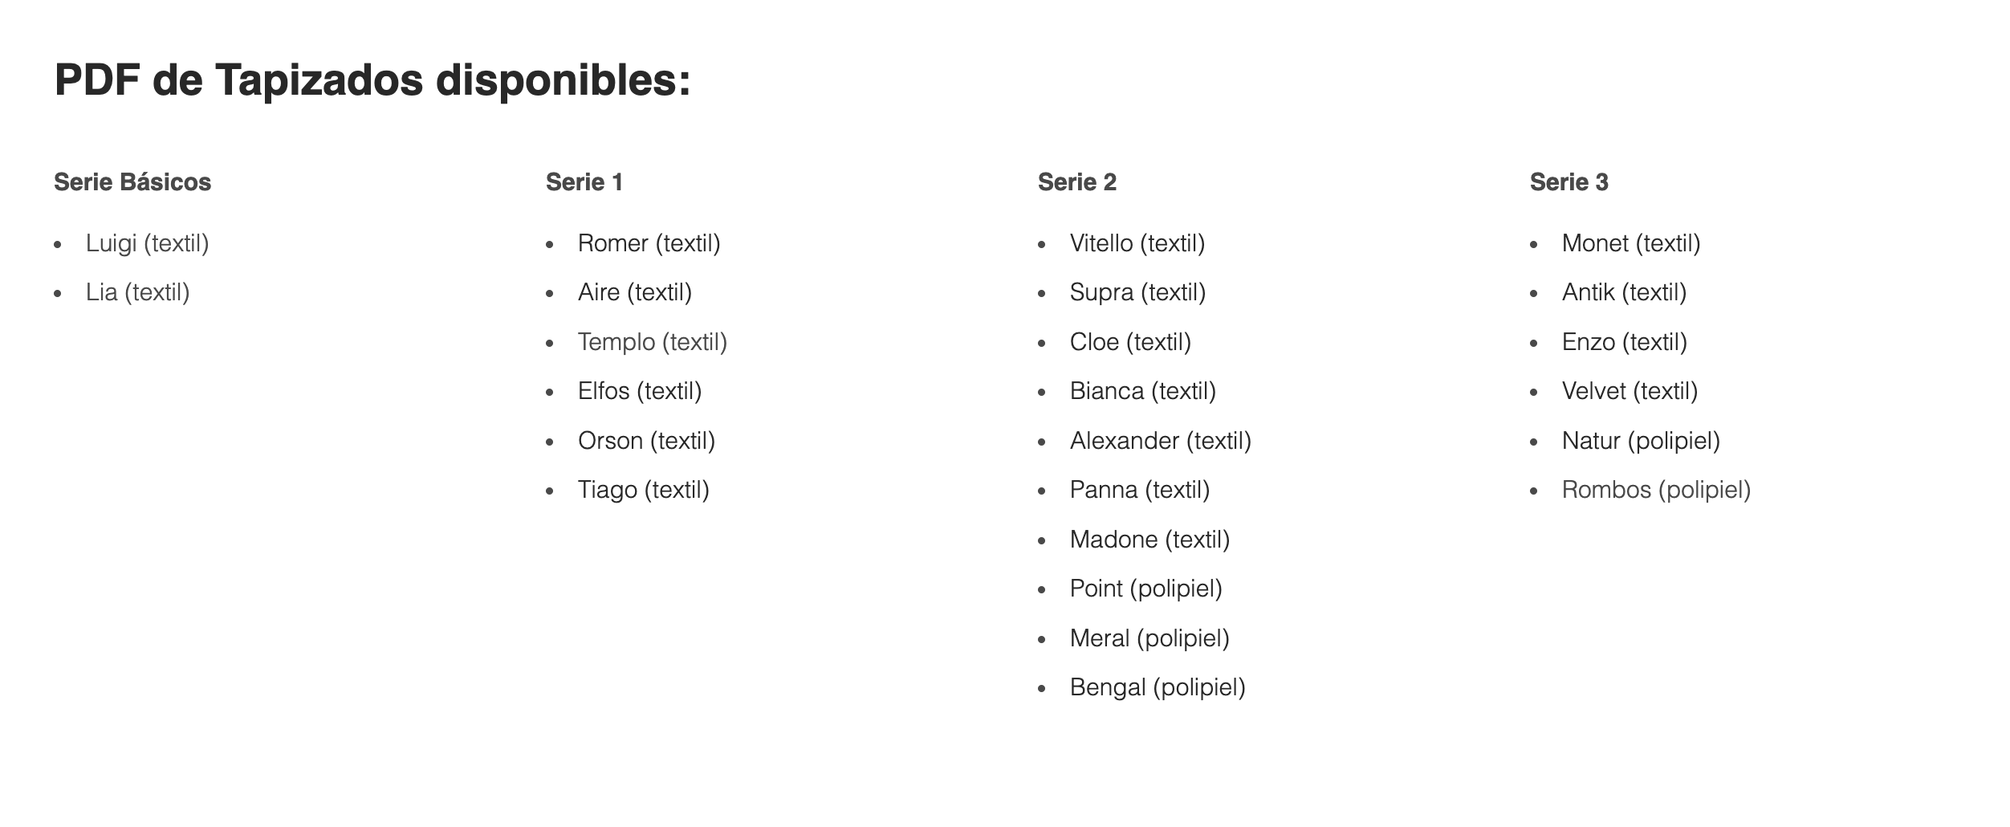Click the Orson (textil) link
Viewport: 2010px width, 827px height.
(x=646, y=441)
